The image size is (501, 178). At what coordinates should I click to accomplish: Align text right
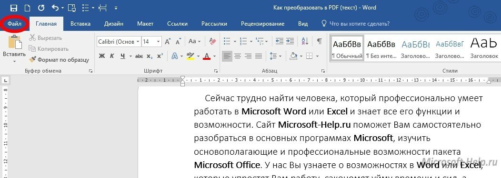click(248, 56)
